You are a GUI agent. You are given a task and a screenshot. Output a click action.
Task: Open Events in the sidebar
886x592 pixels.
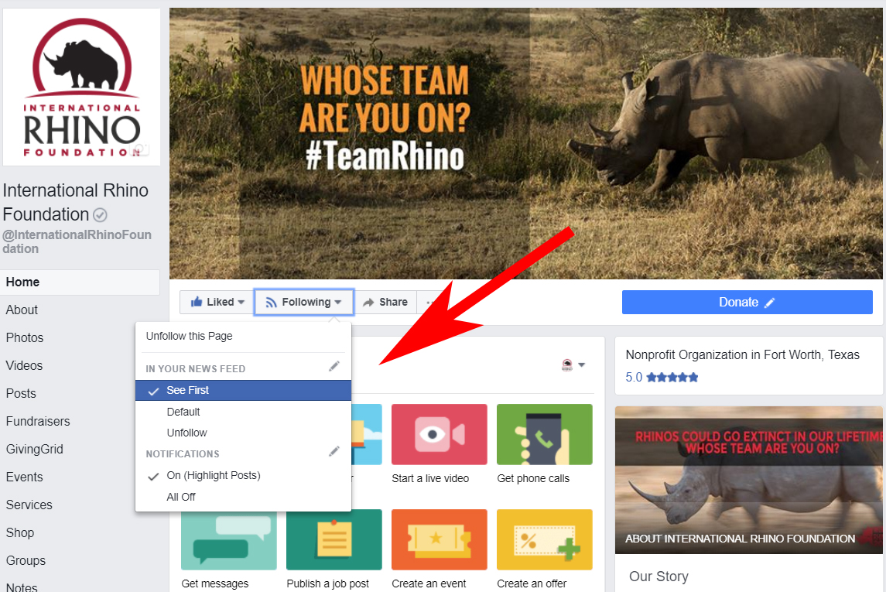[24, 477]
